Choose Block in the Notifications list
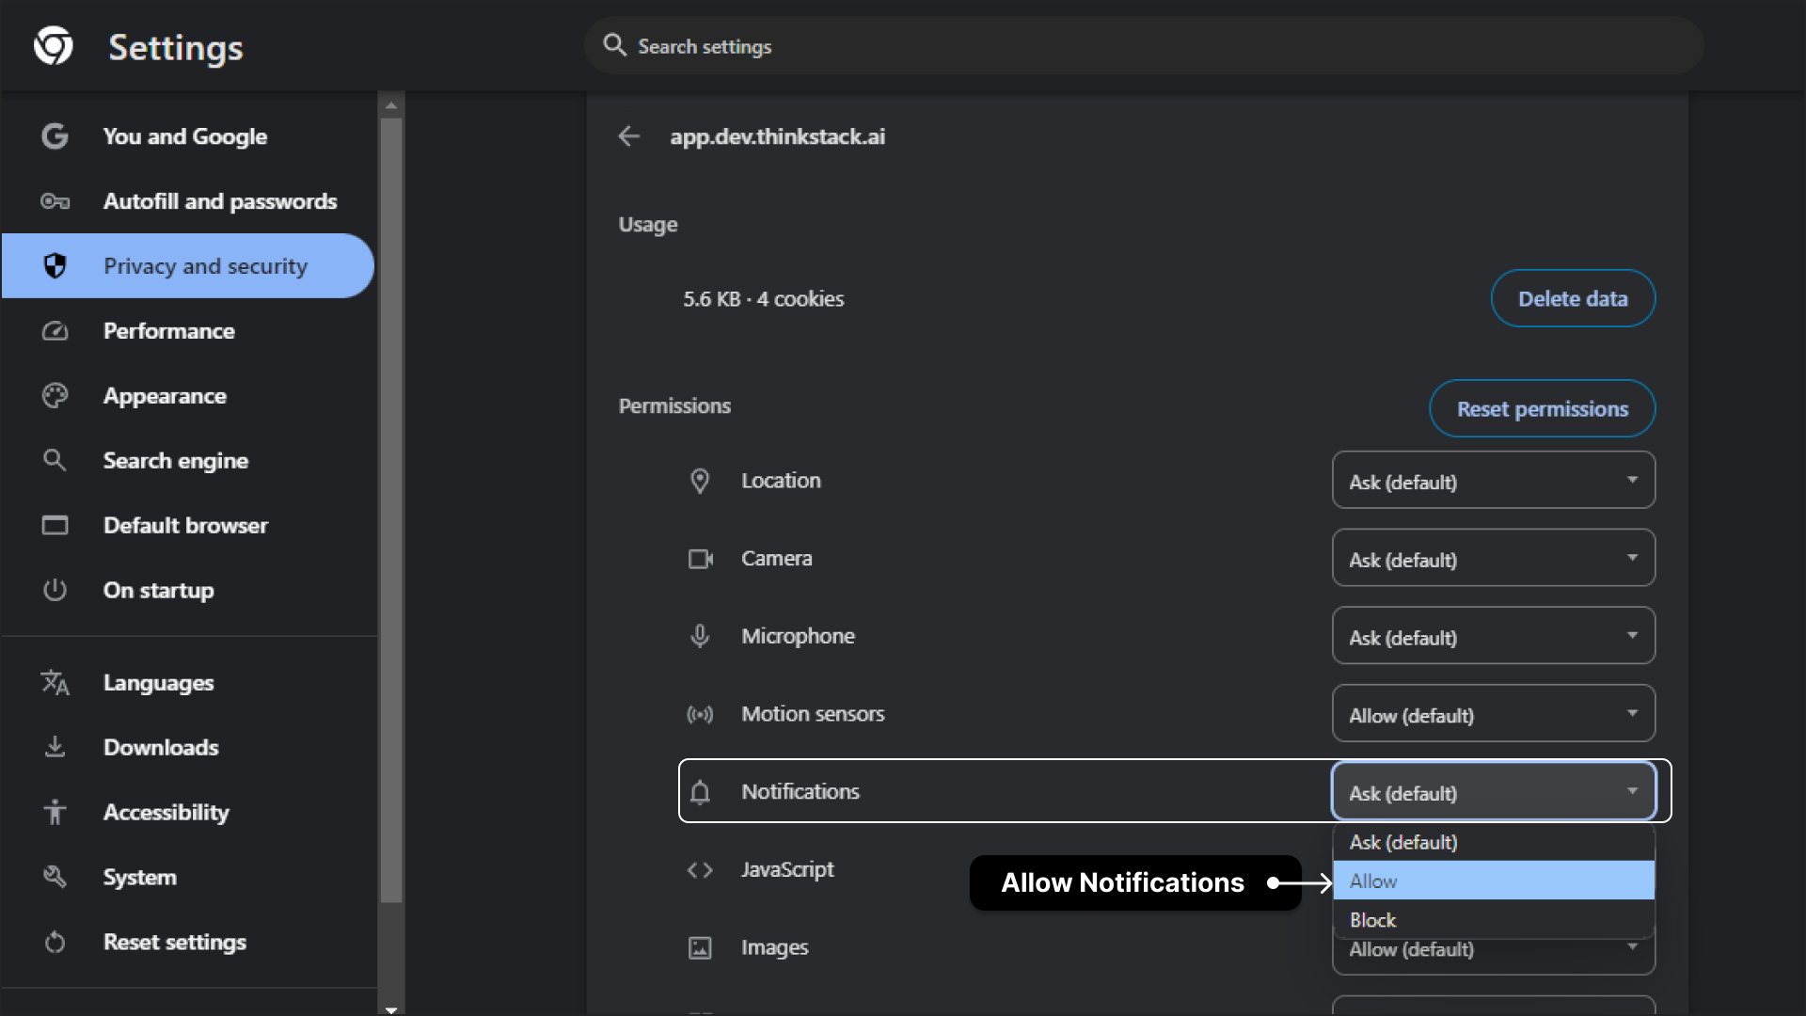The height and width of the screenshot is (1016, 1806). 1494,919
